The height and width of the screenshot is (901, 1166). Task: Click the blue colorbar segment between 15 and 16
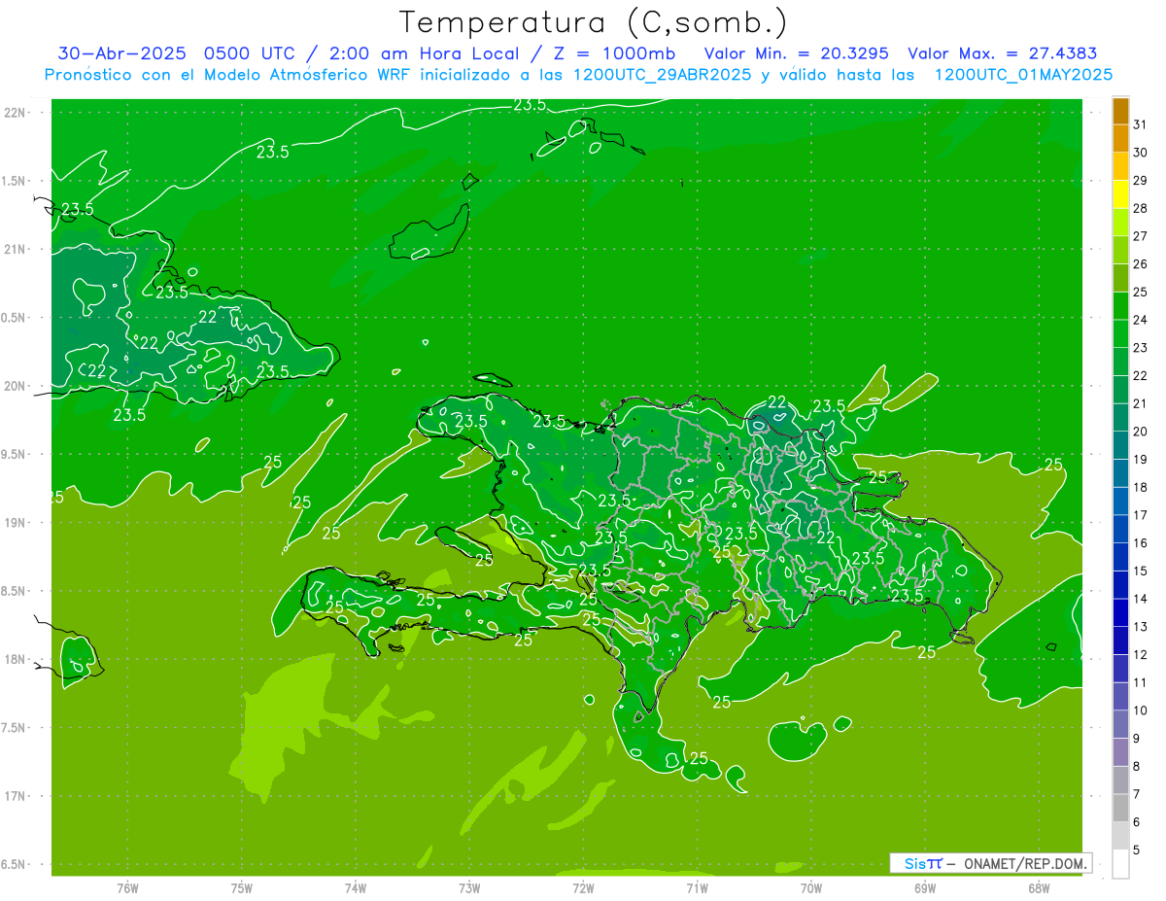(1120, 558)
